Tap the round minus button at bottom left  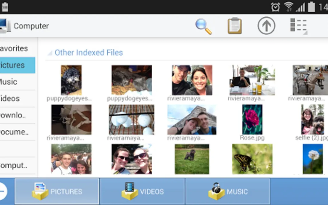point(3,191)
